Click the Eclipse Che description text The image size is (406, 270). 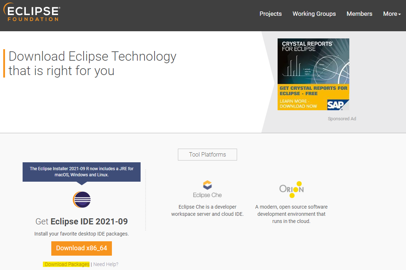point(207,210)
